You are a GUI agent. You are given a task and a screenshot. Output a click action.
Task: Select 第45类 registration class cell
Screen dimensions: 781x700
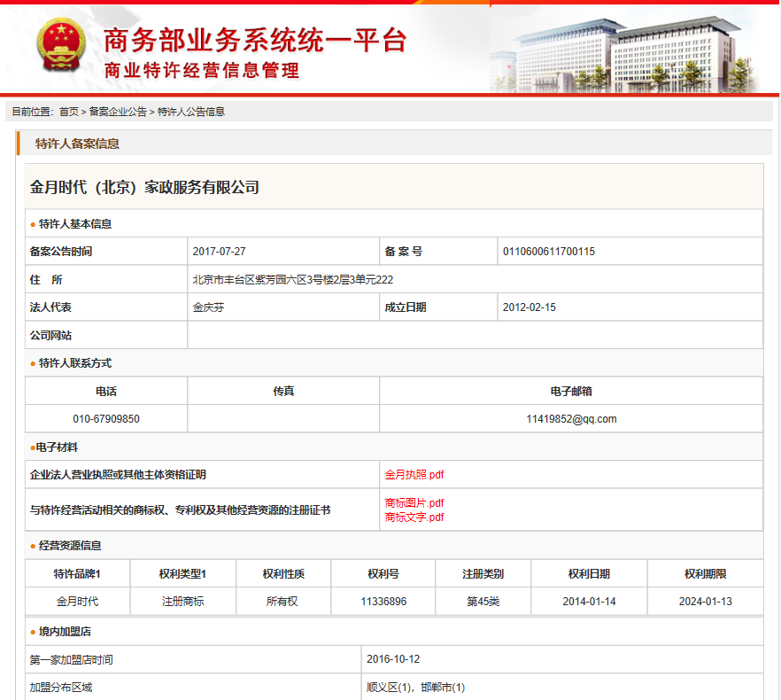(x=483, y=602)
